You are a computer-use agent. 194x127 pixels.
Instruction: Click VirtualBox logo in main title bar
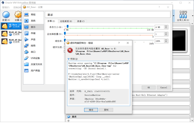click(x=3, y=2)
